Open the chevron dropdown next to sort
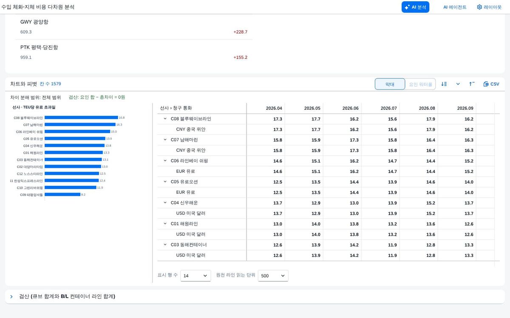Screen dimensions: 510x318 coord(458,84)
